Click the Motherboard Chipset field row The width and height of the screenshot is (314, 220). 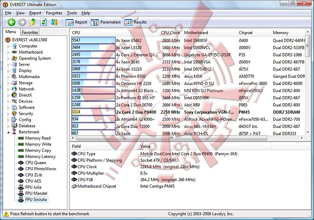pos(123,186)
